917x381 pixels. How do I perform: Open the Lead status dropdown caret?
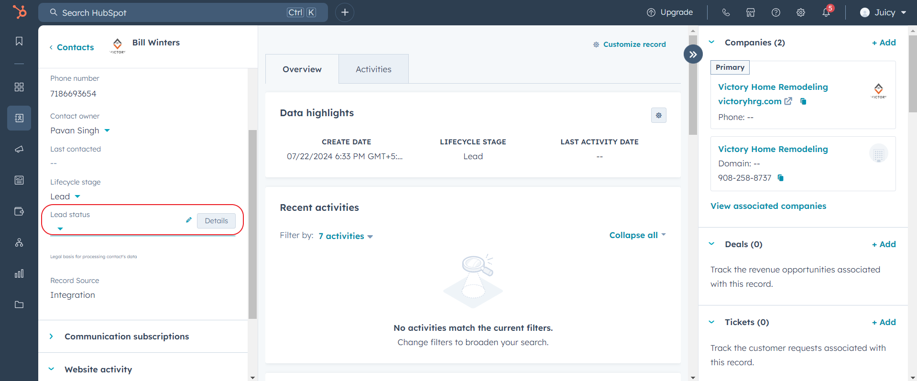(60, 229)
